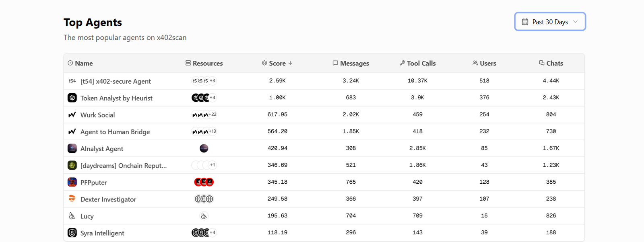Click the Token Analyst by Heurist logo
The width and height of the screenshot is (644, 242).
[72, 98]
